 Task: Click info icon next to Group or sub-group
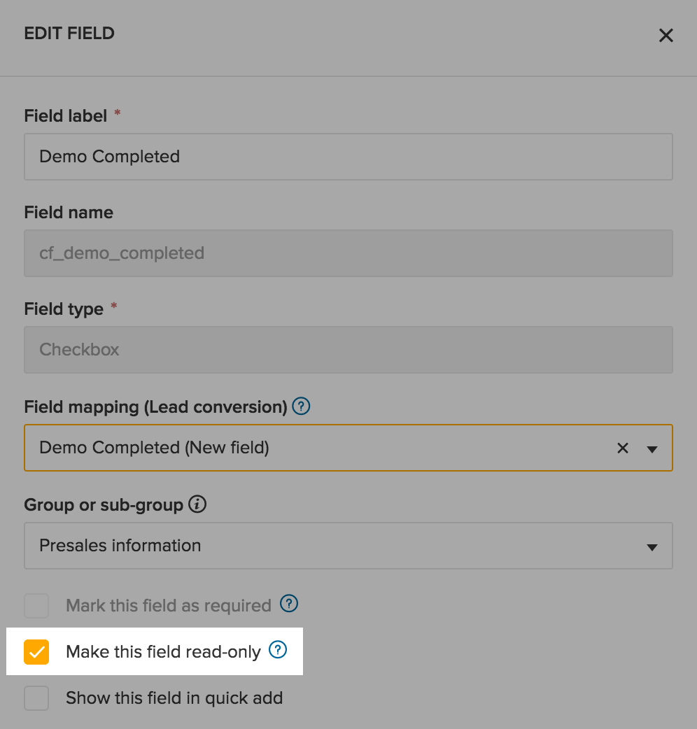[198, 504]
